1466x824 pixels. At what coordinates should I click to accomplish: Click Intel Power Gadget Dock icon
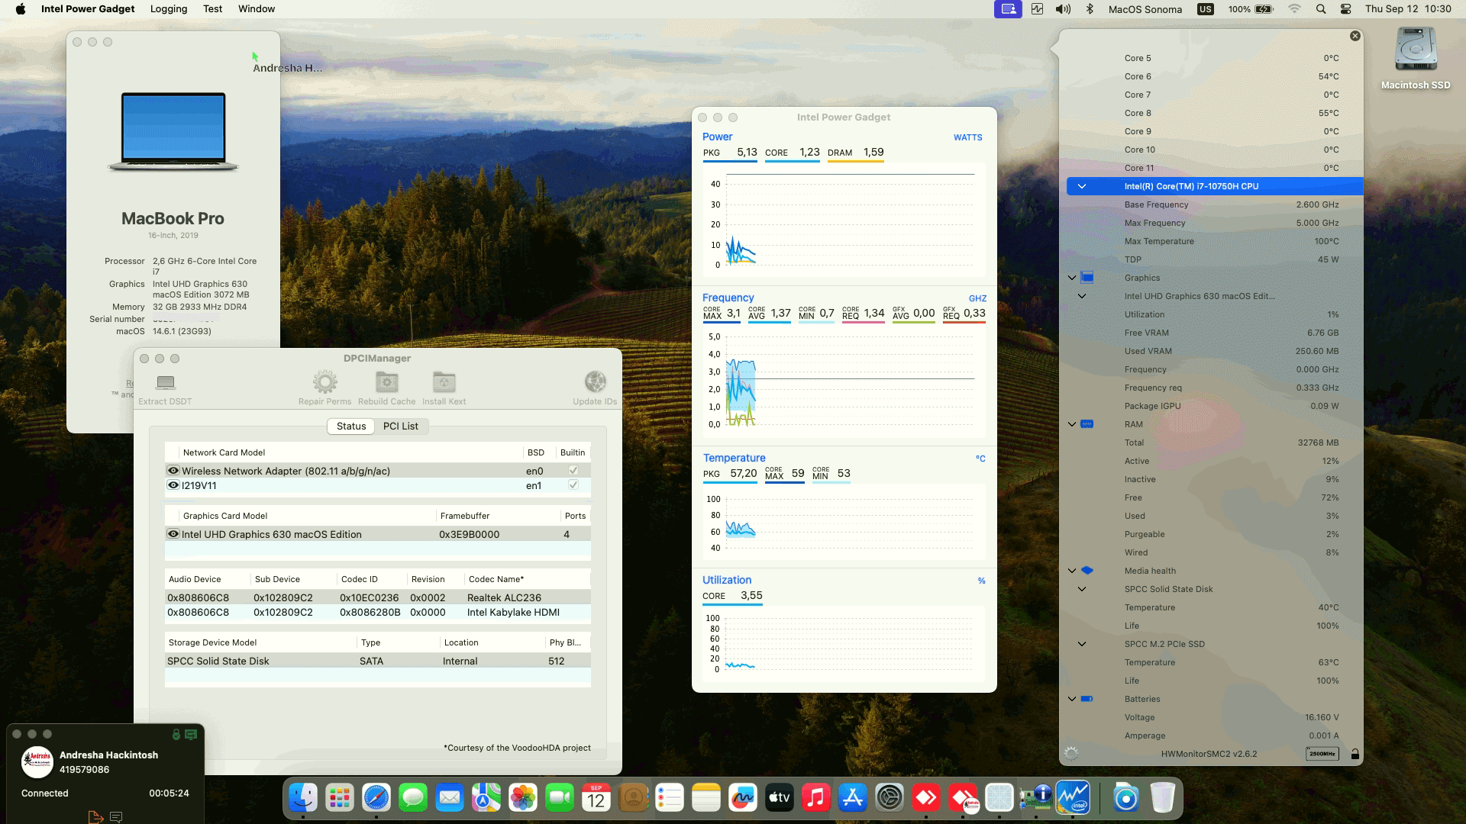1073,798
